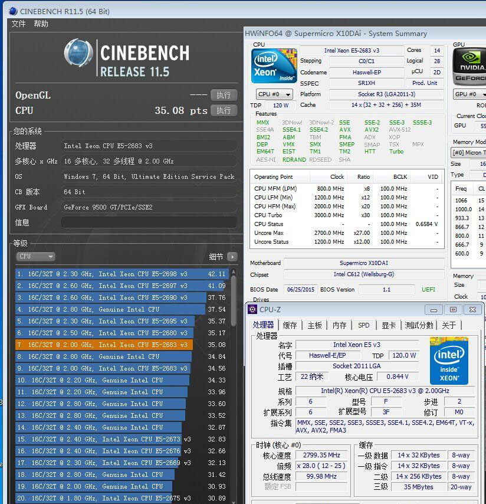Select ranking row 9 E5-2683 v3 34.56
The image size is (486, 504).
121,368
